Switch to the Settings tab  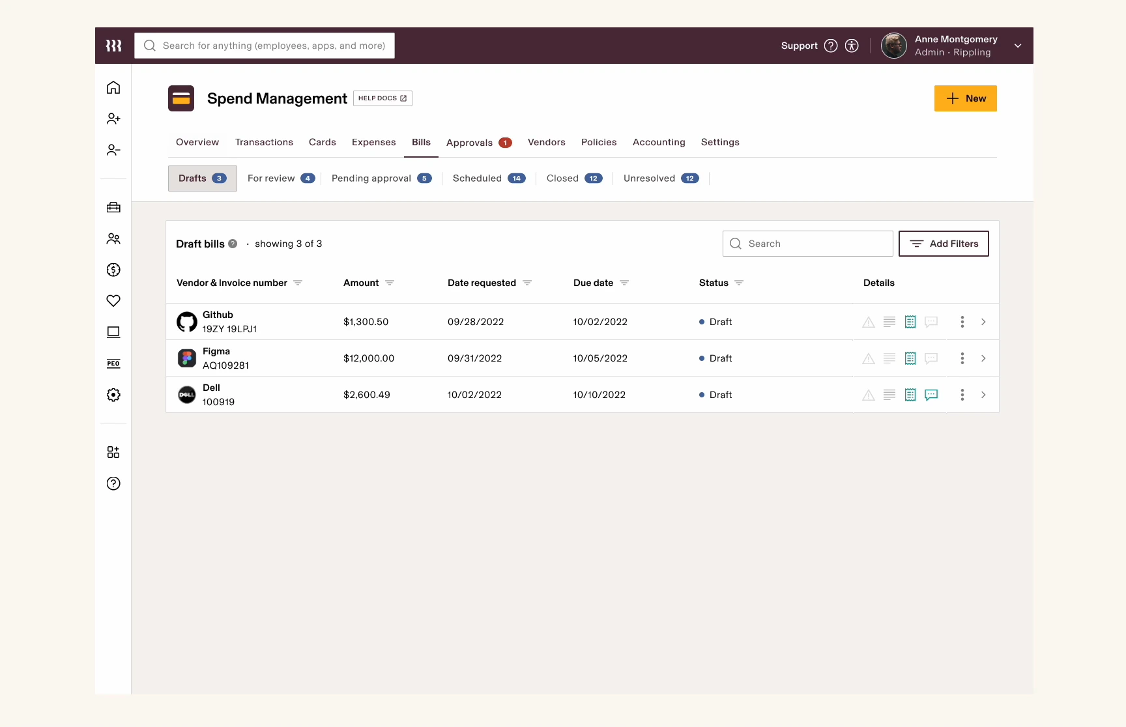click(720, 142)
